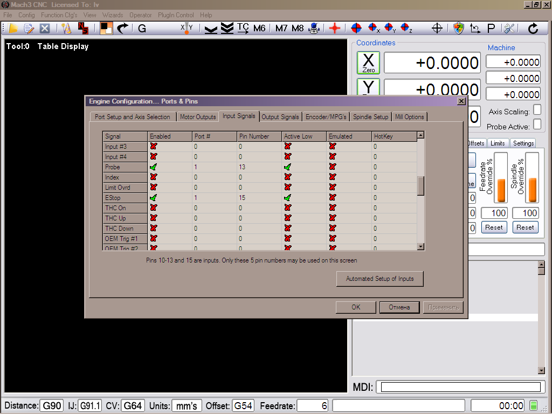Click the double down-chevron toolbar icon

(227, 28)
